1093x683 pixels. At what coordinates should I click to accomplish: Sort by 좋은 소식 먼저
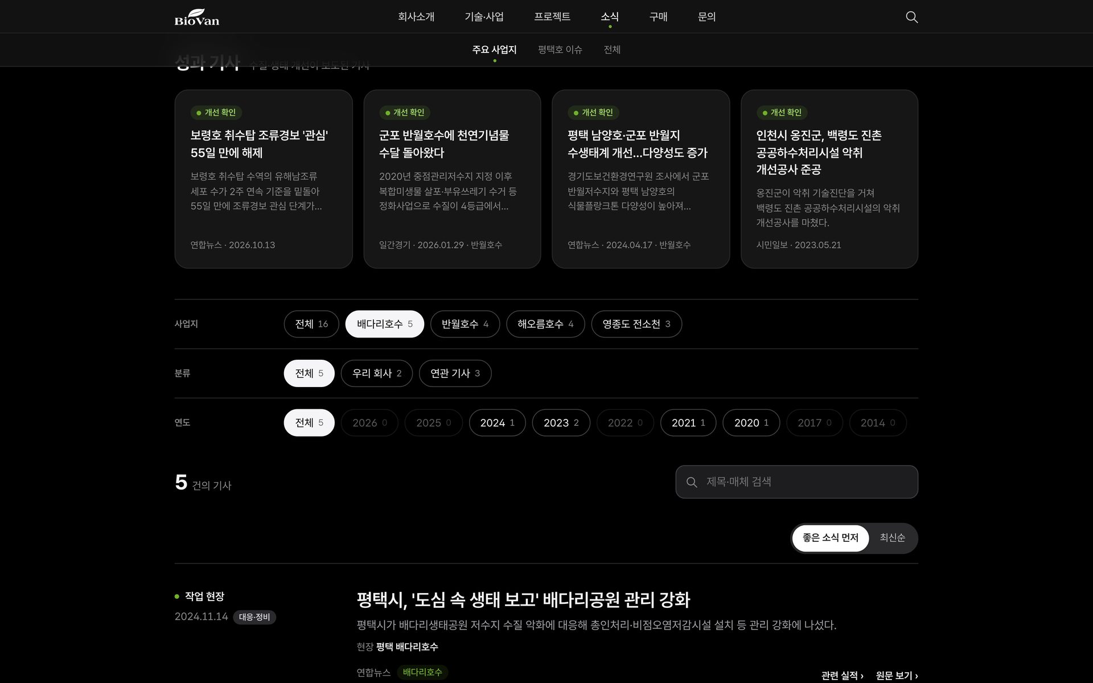pos(830,538)
